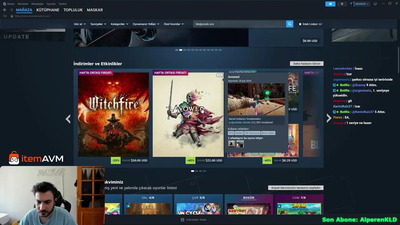
Task: Click the Steam logo icon
Action: pyautogui.click(x=4, y=4)
